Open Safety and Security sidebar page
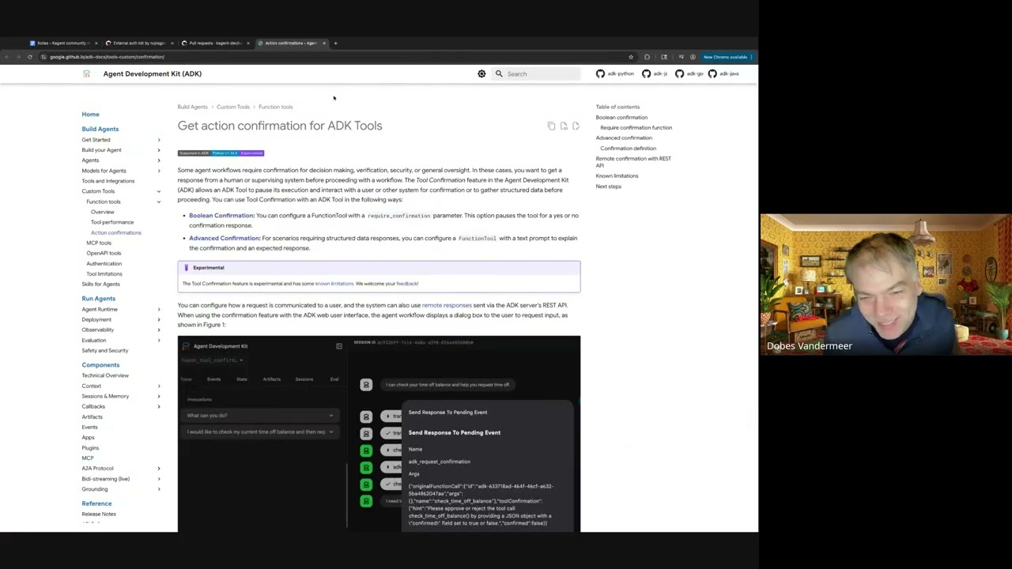Screen dimensions: 1012x569 (x=104, y=350)
